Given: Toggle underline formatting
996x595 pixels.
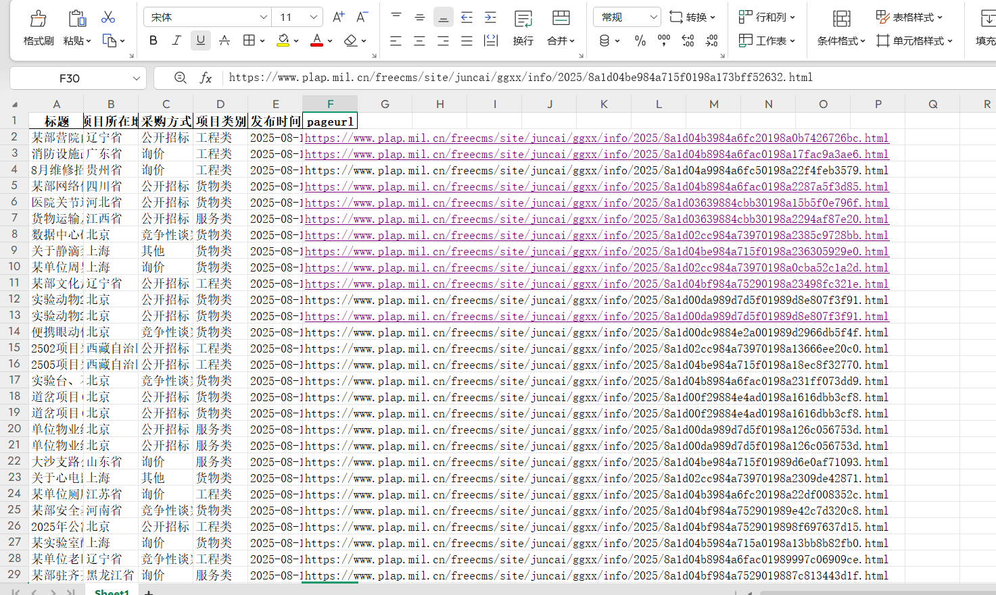Looking at the screenshot, I should point(200,41).
